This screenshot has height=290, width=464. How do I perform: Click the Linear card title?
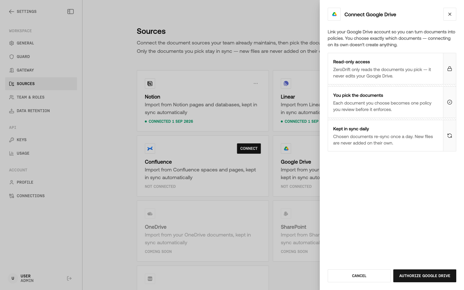[288, 97]
